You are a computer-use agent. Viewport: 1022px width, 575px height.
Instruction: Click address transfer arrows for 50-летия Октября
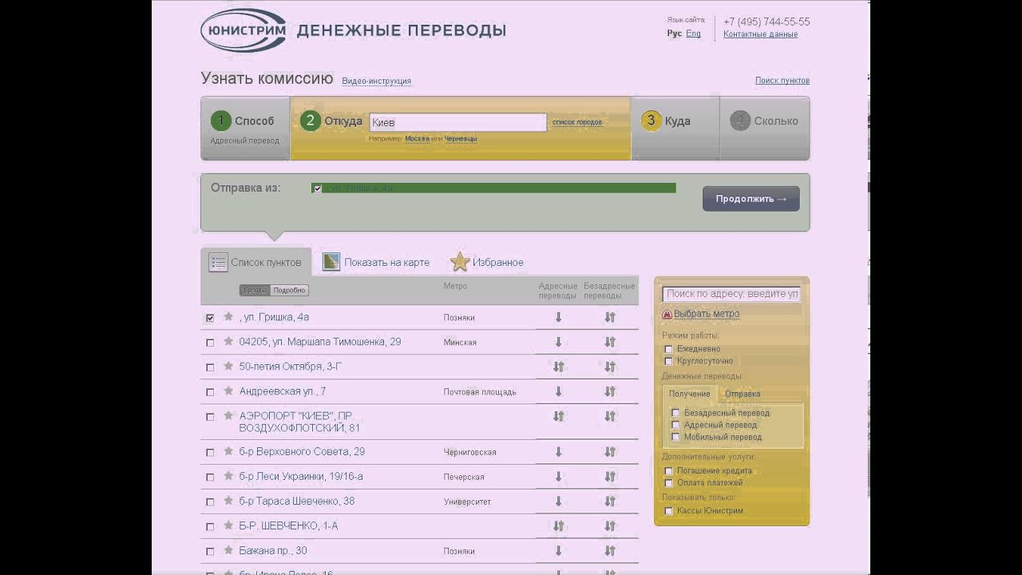(558, 367)
